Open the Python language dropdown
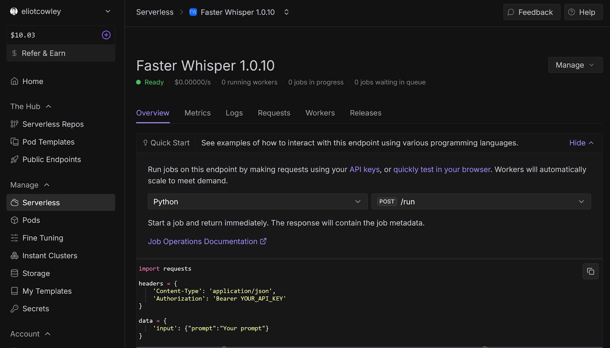 (x=257, y=202)
